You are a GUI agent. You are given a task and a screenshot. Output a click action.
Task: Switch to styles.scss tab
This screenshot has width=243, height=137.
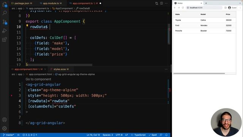(60, 69)
